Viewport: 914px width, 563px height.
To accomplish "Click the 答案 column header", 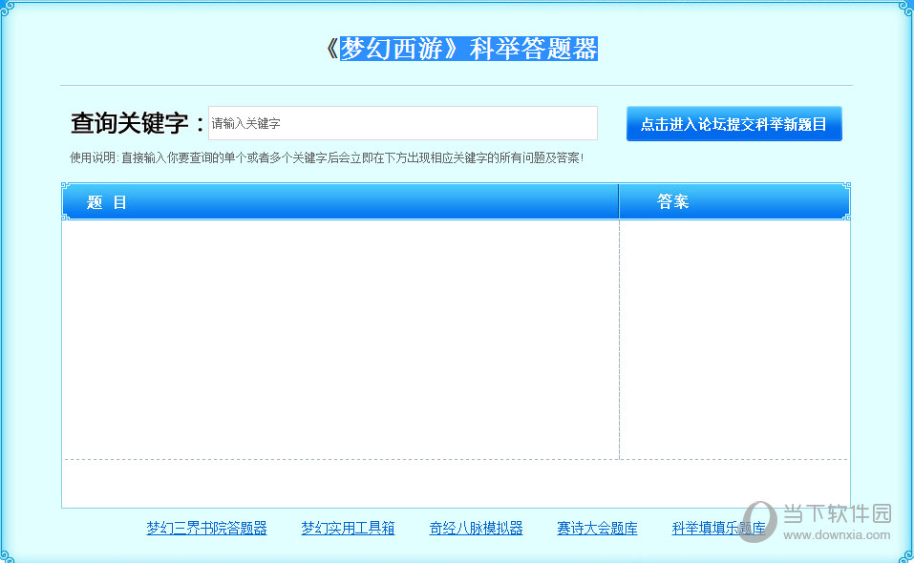I will point(733,202).
